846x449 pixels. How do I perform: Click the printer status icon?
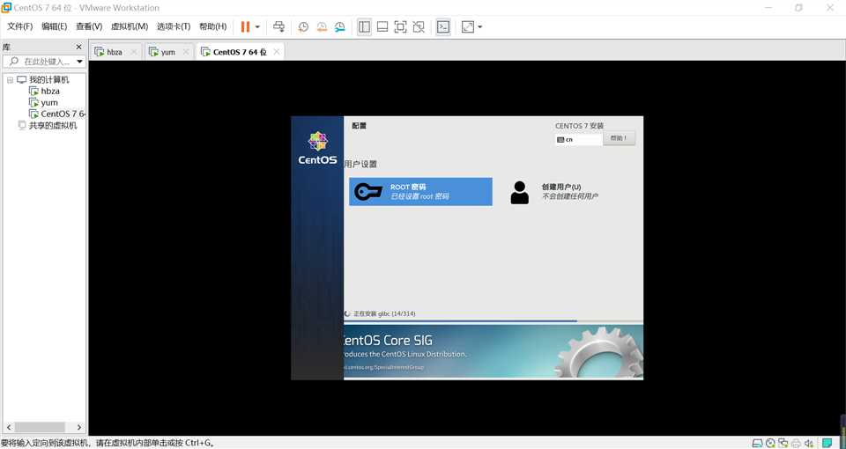[x=796, y=443]
